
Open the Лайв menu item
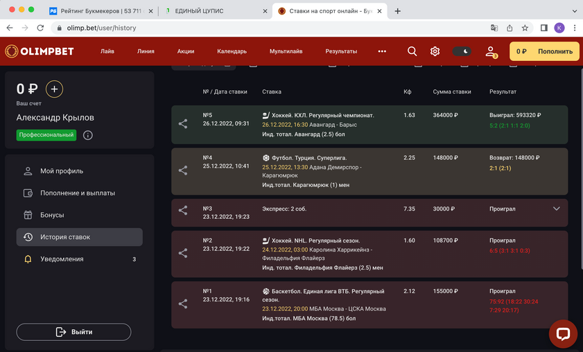(107, 51)
